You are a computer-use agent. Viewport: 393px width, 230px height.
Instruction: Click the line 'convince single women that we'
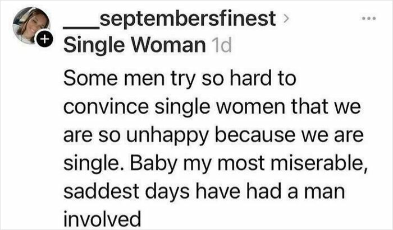point(204,107)
